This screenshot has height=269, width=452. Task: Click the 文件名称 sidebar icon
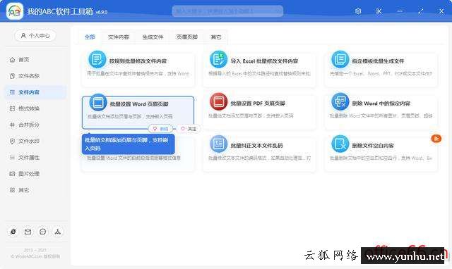pos(12,76)
